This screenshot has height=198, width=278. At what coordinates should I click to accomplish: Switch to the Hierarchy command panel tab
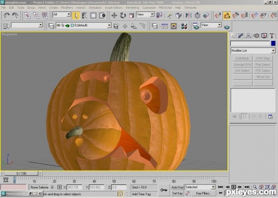(x=248, y=36)
